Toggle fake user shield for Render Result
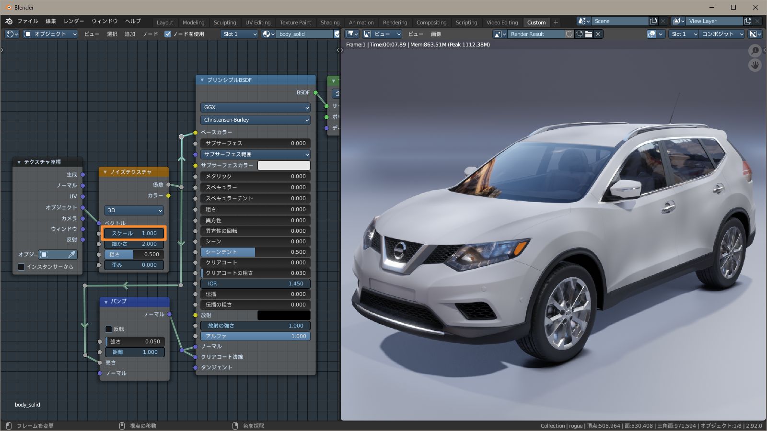Viewport: 767px width, 431px height. 569,34
